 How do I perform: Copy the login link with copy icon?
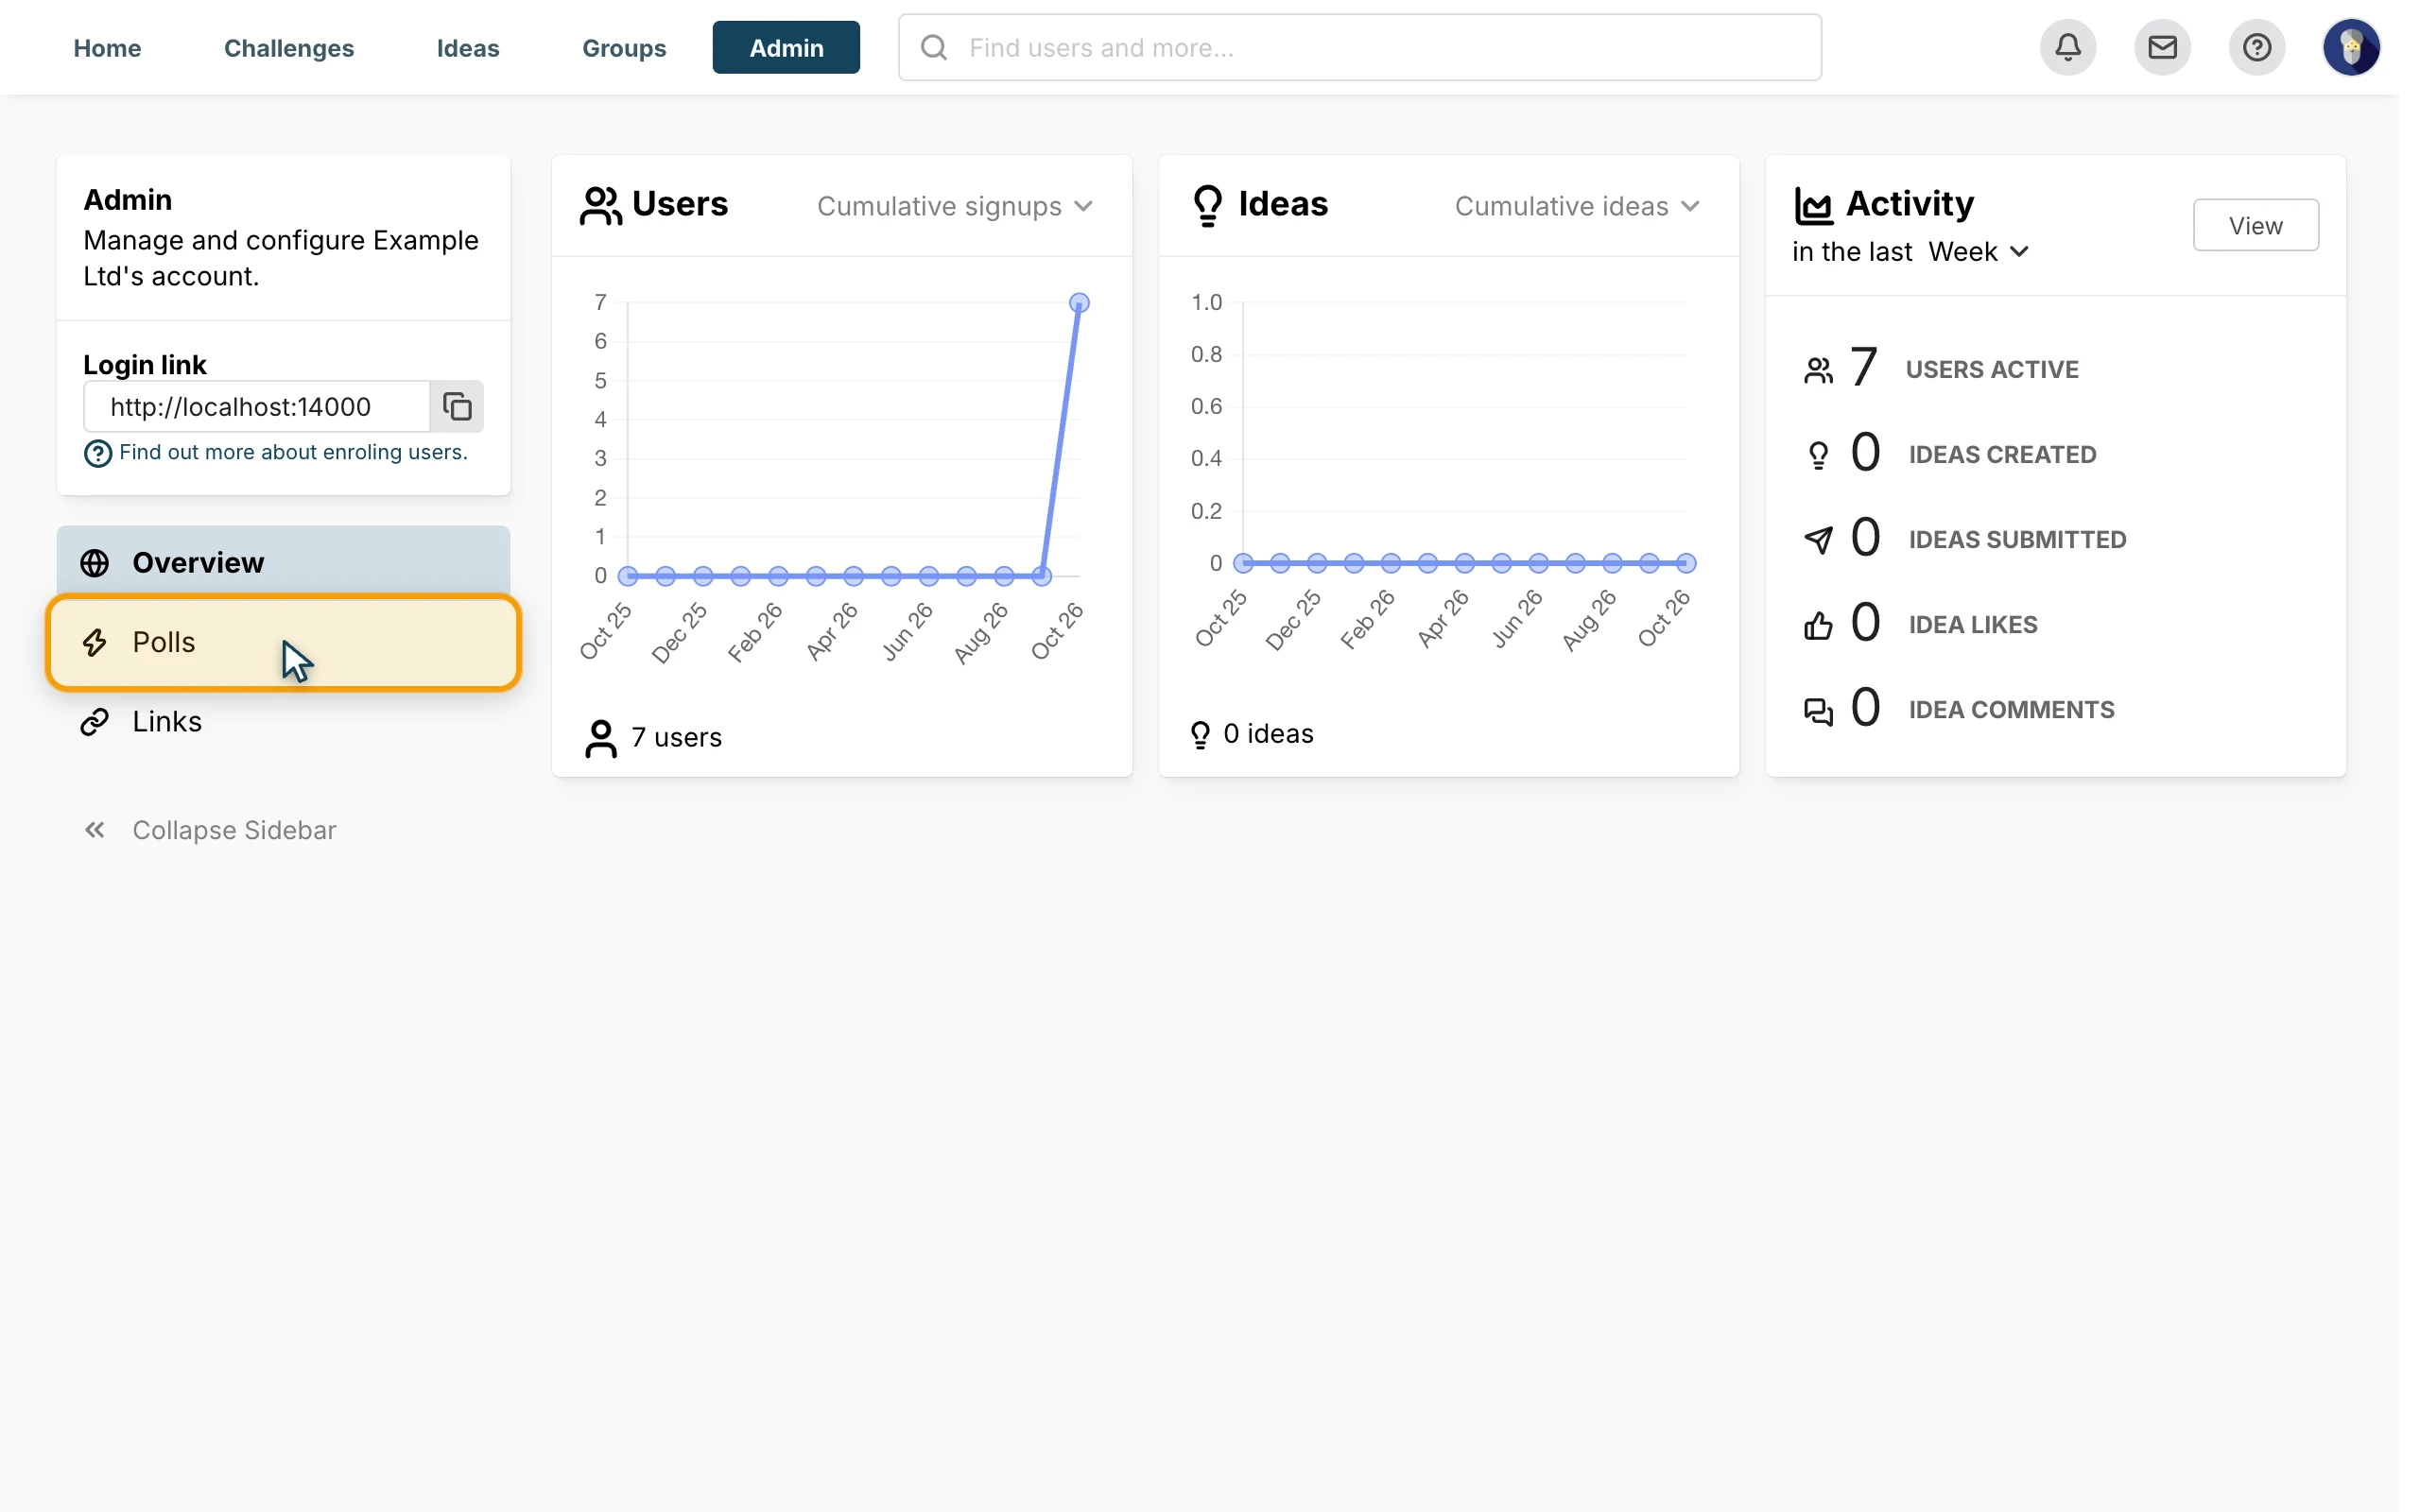pos(457,406)
